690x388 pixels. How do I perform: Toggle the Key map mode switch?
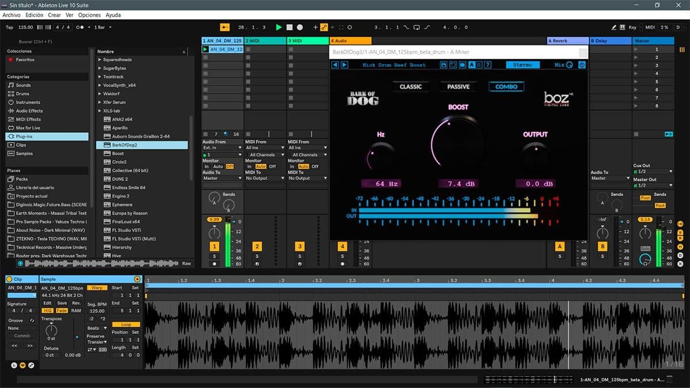point(632,27)
